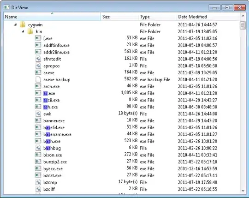Select the bzcat.exe file name
The height and width of the screenshot is (198, 249).
[x=52, y=175]
